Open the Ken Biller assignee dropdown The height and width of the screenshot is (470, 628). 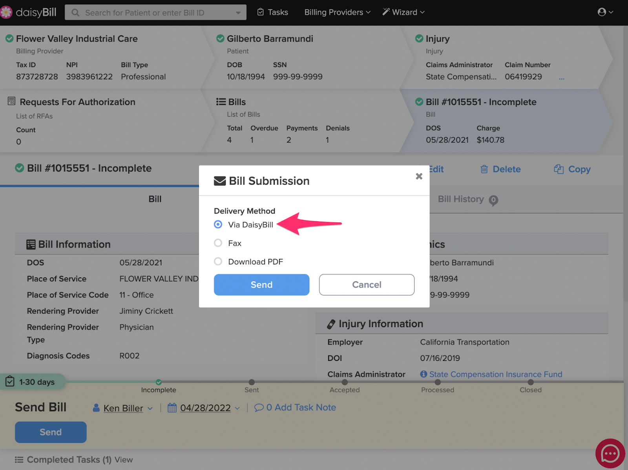pyautogui.click(x=150, y=408)
